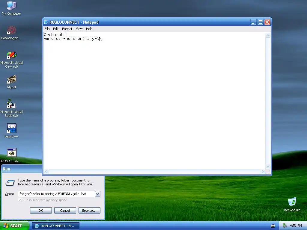
Task: Click the Notepad horizontal scrollbar left arrow
Action: 46,172
